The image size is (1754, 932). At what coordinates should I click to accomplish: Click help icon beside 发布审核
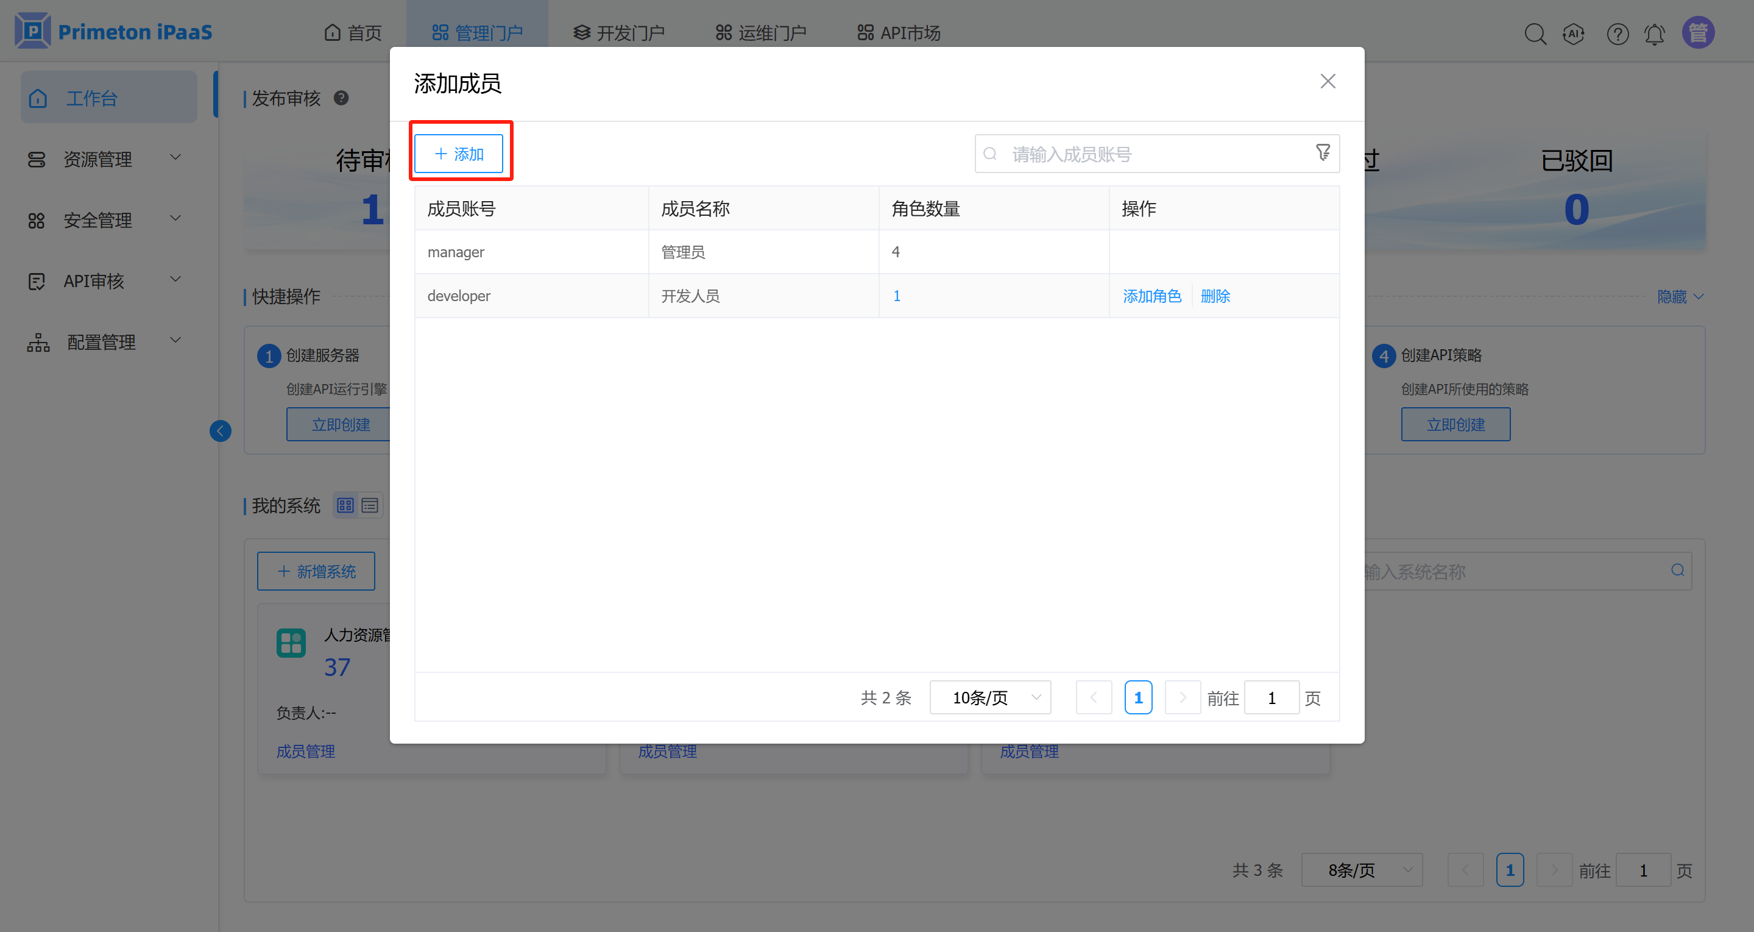coord(341,98)
